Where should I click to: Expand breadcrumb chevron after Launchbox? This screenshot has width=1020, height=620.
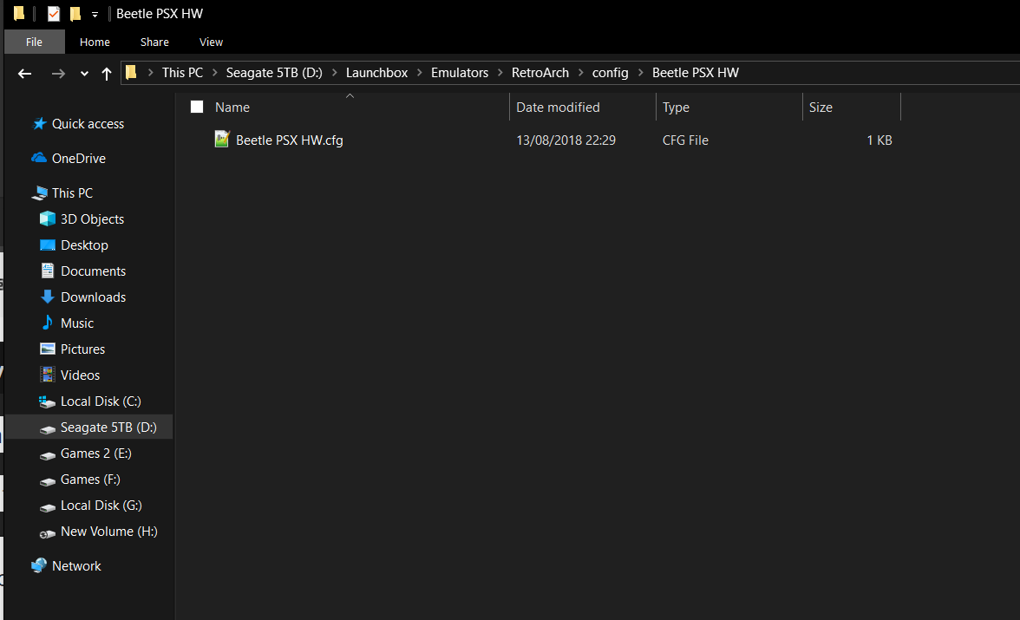420,73
